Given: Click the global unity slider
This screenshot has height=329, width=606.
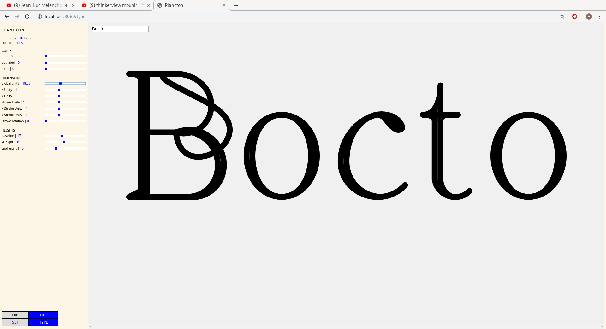Looking at the screenshot, I should [65, 83].
